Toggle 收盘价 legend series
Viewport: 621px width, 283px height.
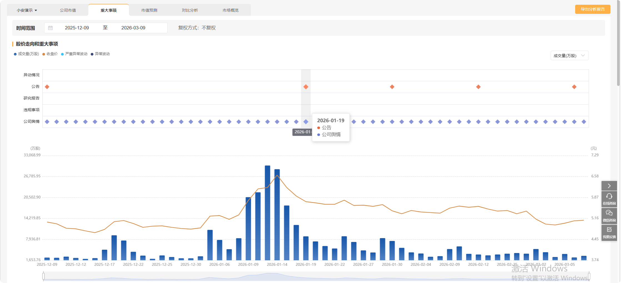coord(50,54)
